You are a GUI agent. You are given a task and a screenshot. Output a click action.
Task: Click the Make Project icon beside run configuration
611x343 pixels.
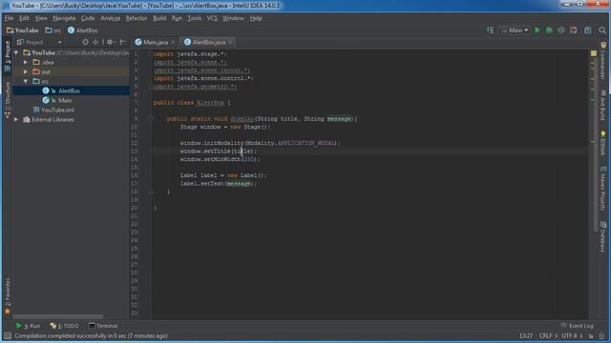tap(490, 30)
